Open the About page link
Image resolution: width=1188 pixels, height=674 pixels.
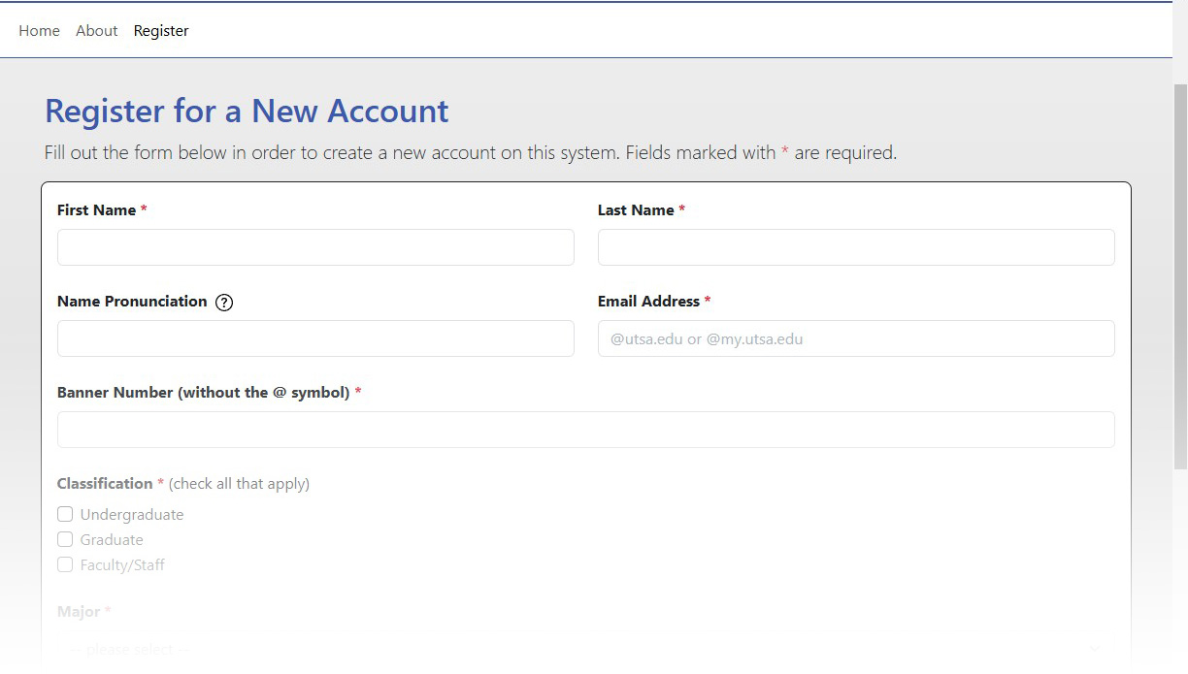click(x=97, y=31)
